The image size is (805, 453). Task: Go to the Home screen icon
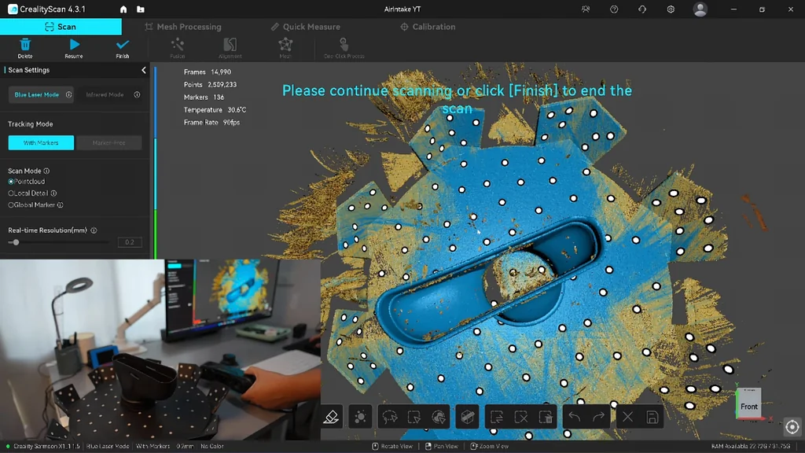click(x=123, y=9)
